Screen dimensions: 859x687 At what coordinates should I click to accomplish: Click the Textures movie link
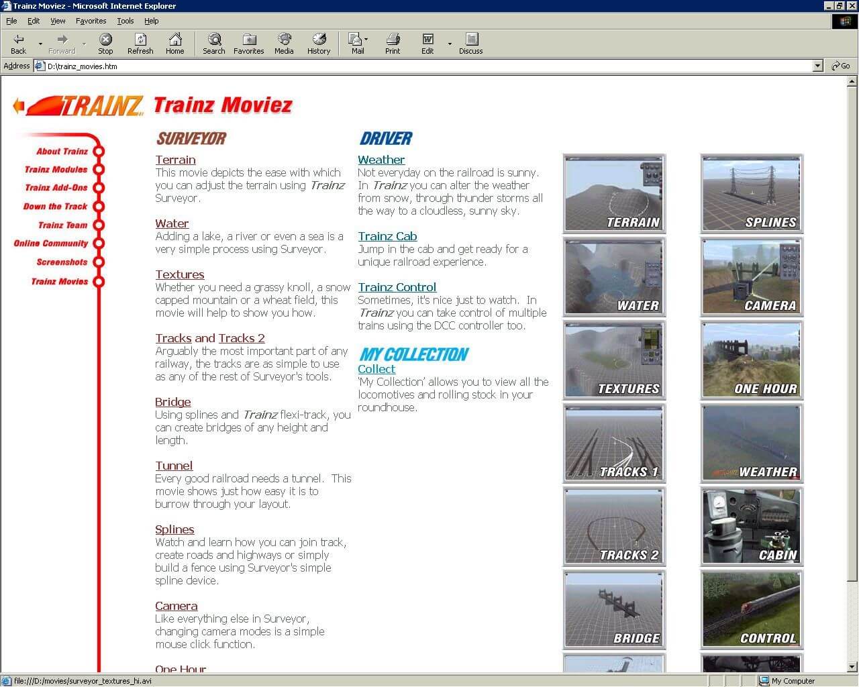click(180, 274)
